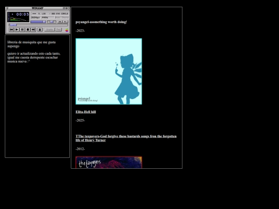Close the Winamp player
This screenshot has height=209, width=279.
tap(69, 8)
